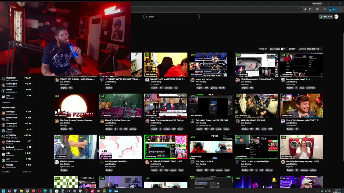Open Moises ARC Raiders channel in sidebar
The width and height of the screenshot is (344, 193).
point(16,166)
